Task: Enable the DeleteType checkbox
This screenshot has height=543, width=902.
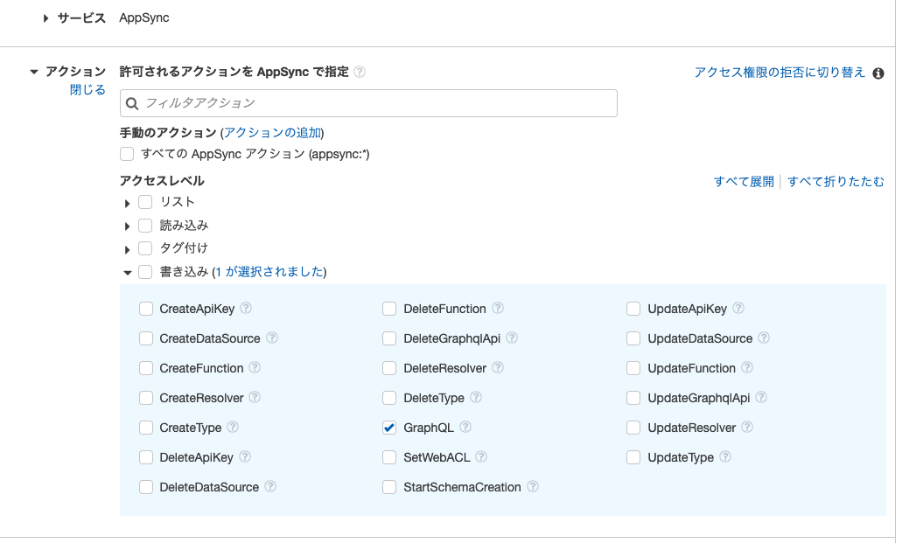Action: click(x=389, y=398)
